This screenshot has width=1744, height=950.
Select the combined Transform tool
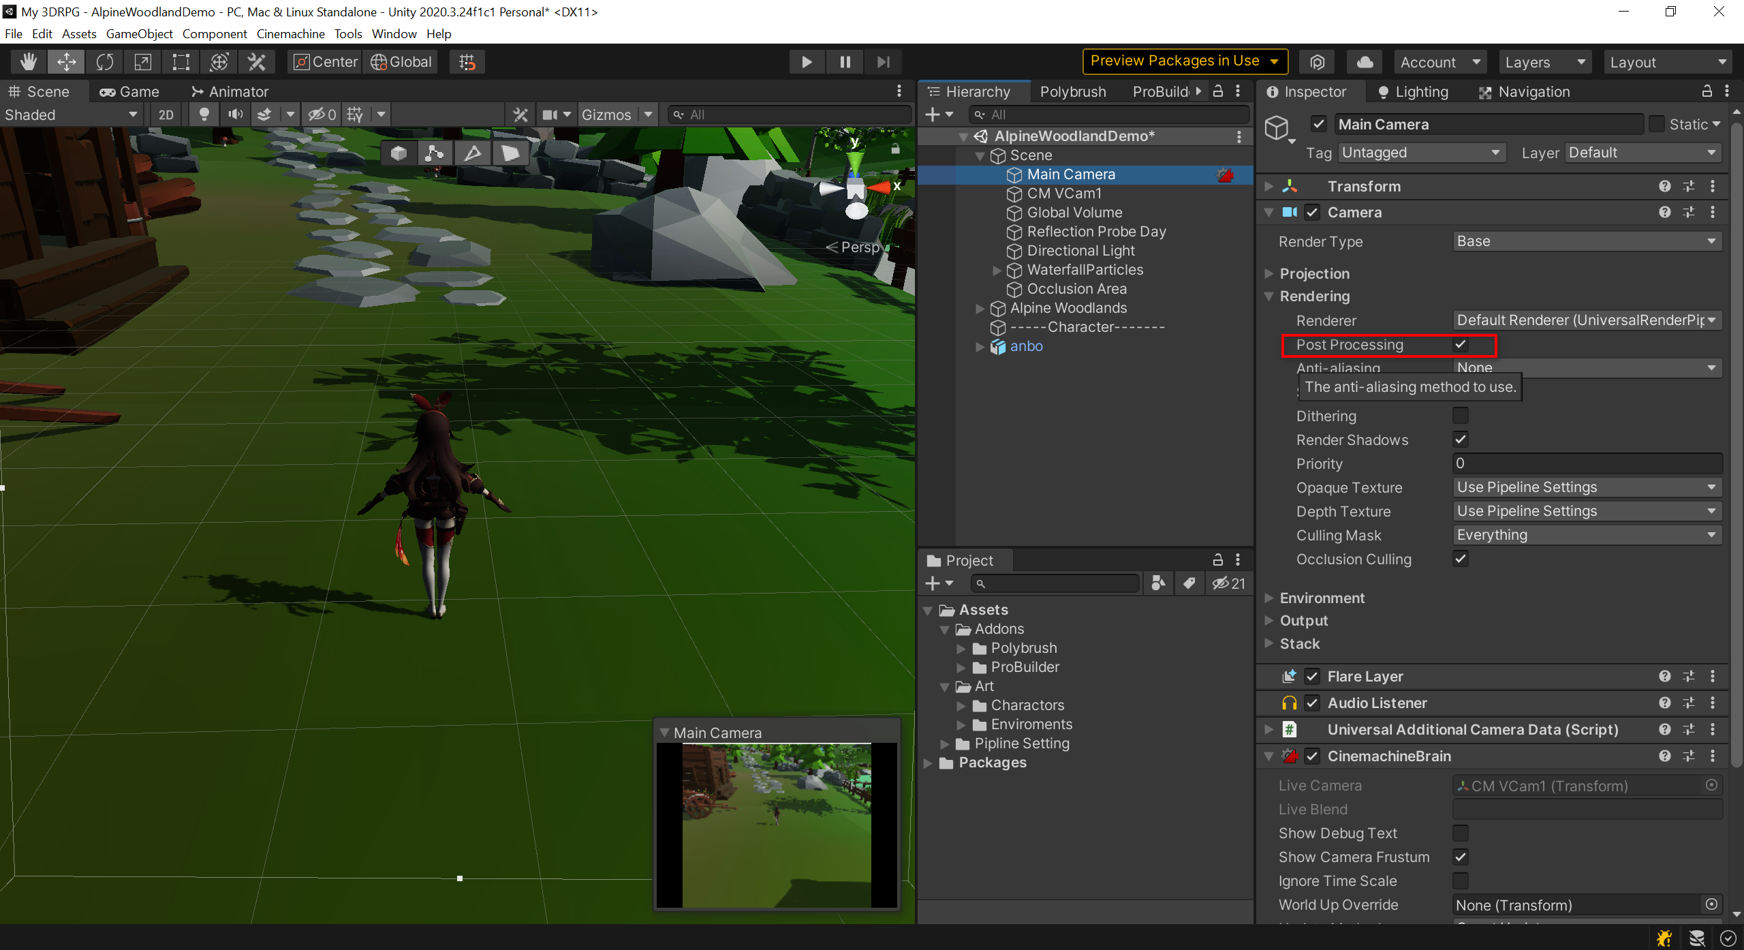click(219, 62)
